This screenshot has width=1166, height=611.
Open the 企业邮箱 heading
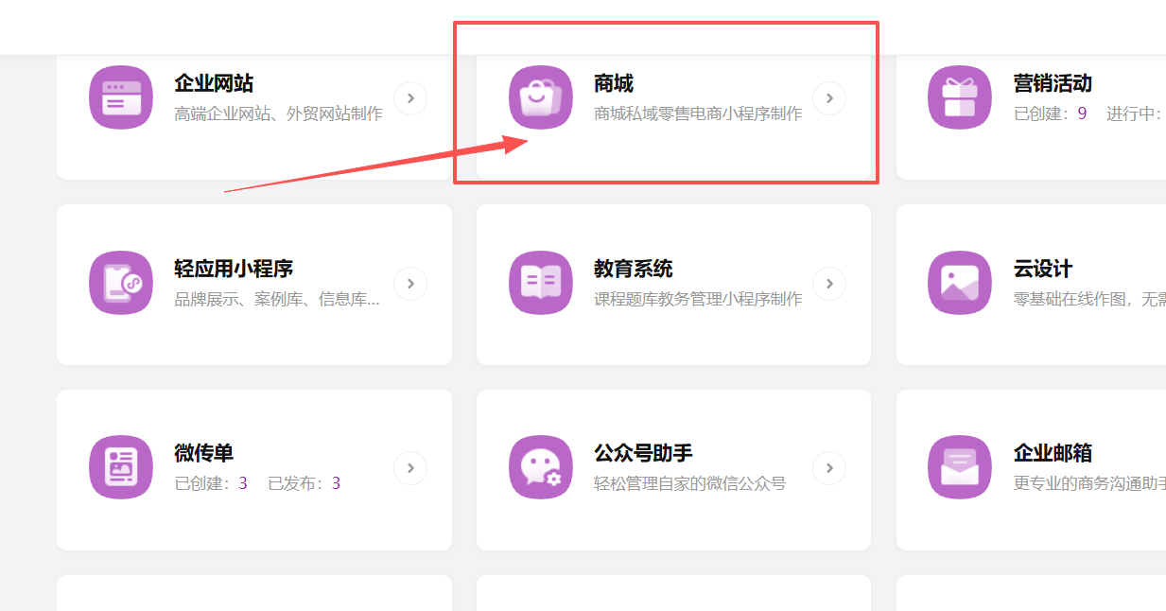click(1053, 453)
